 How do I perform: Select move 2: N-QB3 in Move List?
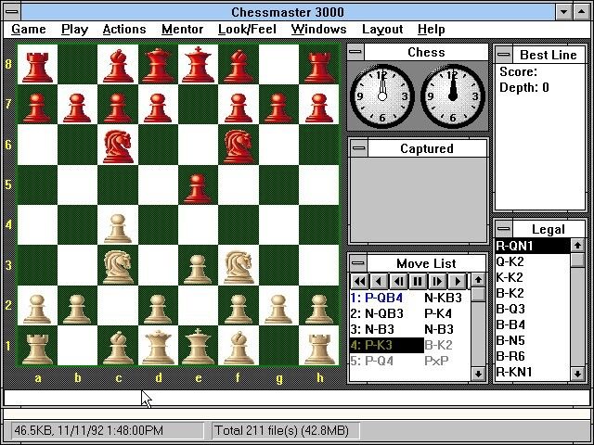[379, 313]
